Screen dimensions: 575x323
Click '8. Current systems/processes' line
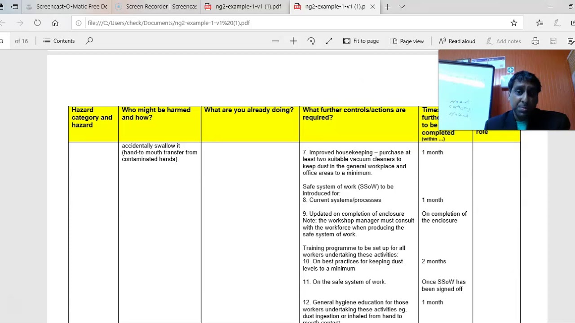click(342, 200)
